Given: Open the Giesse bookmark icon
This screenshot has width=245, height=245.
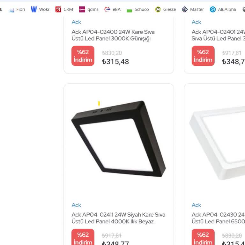Looking at the screenshot, I should (158, 10).
